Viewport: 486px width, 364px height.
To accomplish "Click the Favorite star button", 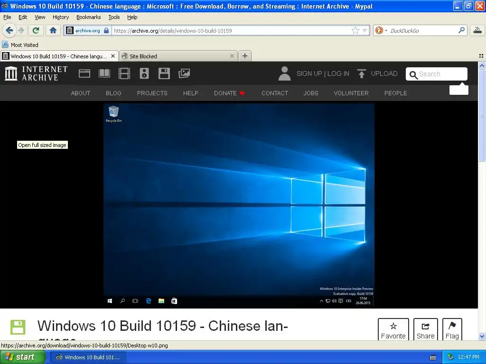I will pyautogui.click(x=393, y=330).
